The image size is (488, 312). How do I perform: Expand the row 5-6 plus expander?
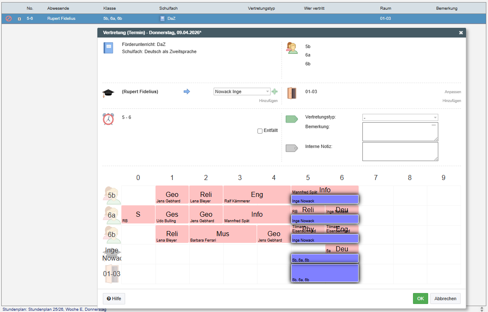(x=19, y=19)
